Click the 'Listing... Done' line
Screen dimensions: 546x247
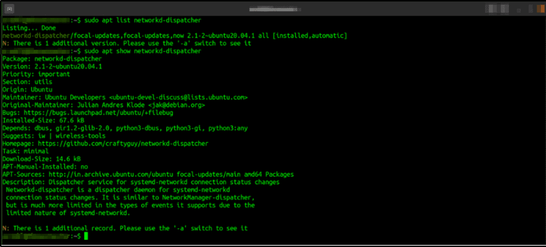[x=29, y=28]
